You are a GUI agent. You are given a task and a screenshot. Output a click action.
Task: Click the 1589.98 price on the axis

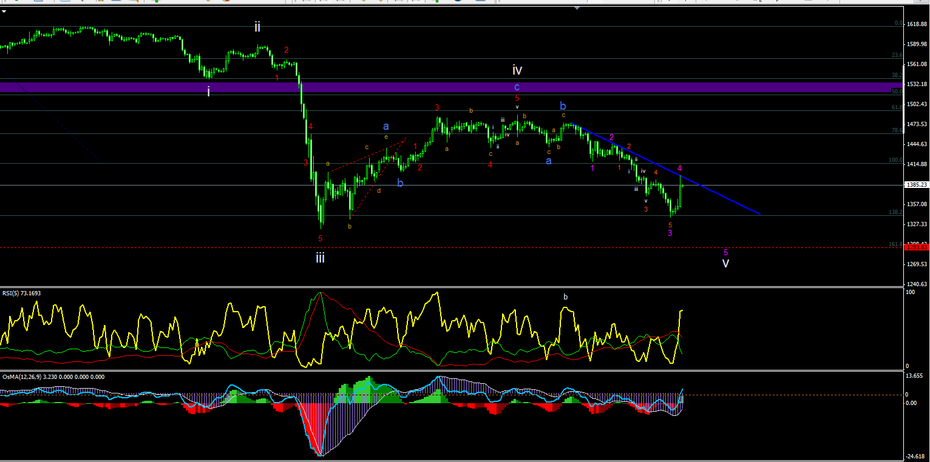pyautogui.click(x=915, y=44)
